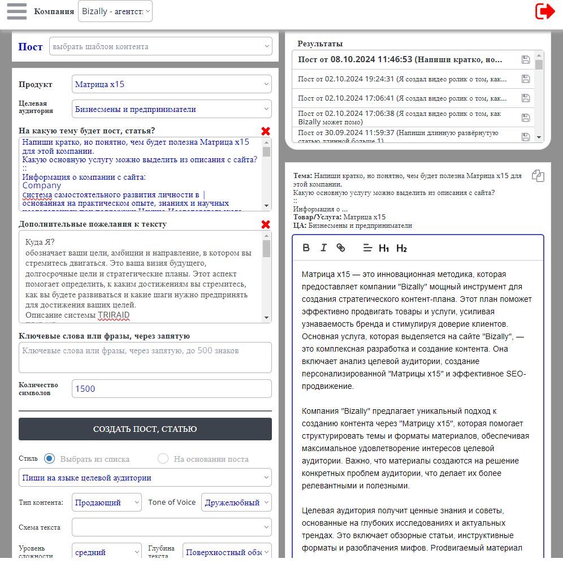Viewport: 563px width, 563px height.
Task: Open the Тип контента dropdown showing Продающий
Action: (107, 503)
